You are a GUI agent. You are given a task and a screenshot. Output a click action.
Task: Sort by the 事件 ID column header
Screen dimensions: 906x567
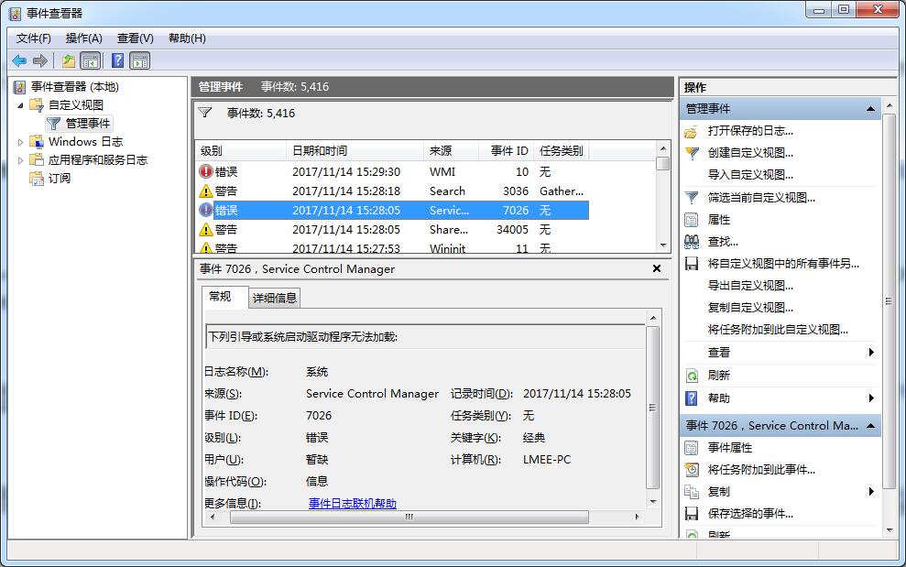(507, 151)
